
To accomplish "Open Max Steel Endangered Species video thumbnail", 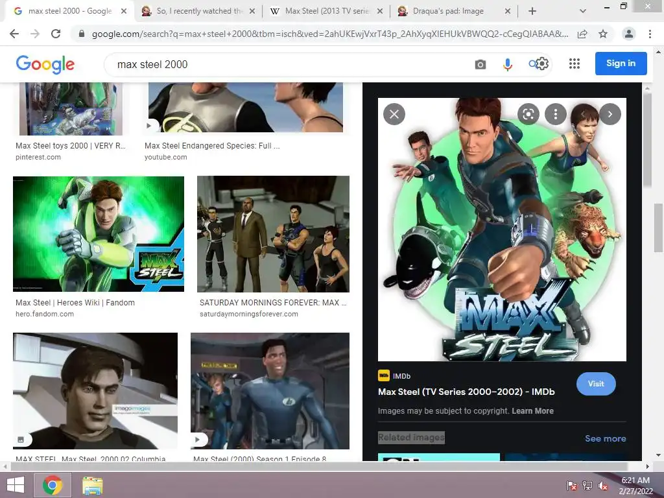I will [x=246, y=107].
